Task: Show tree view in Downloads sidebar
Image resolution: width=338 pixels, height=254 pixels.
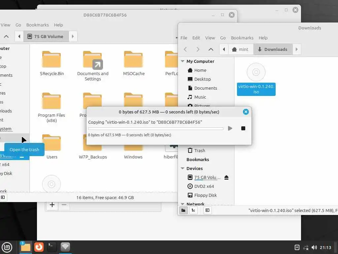Action: pyautogui.click(x=193, y=210)
